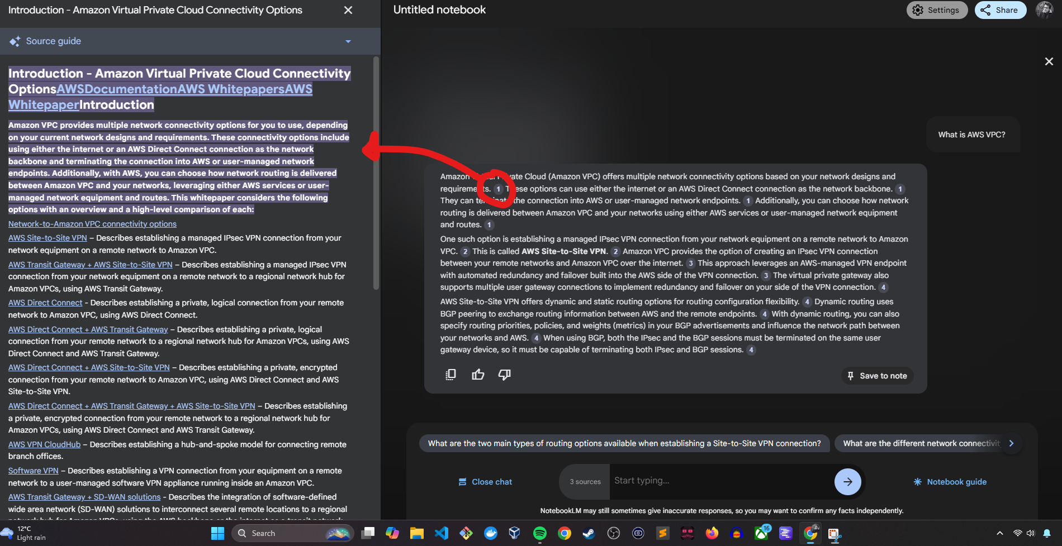The image size is (1062, 546).
Task: Open Xbox app from taskbar
Action: [x=761, y=533]
